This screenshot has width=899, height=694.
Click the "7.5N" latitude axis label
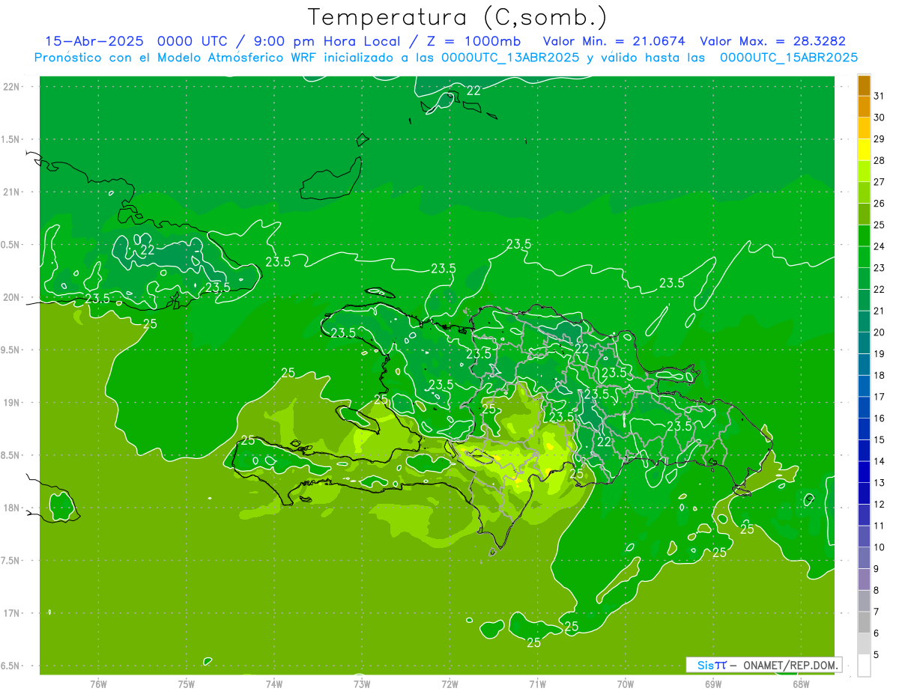point(11,561)
